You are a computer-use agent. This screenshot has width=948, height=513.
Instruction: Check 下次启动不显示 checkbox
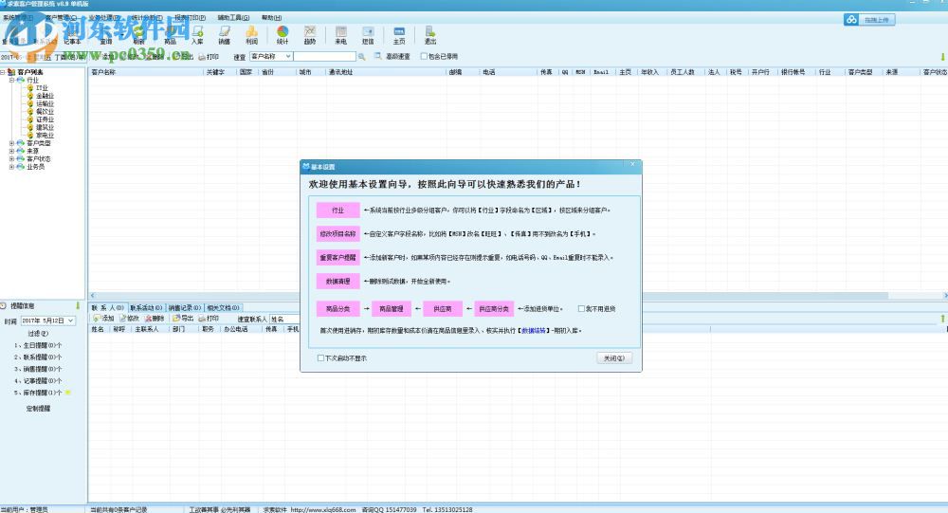[x=320, y=358]
